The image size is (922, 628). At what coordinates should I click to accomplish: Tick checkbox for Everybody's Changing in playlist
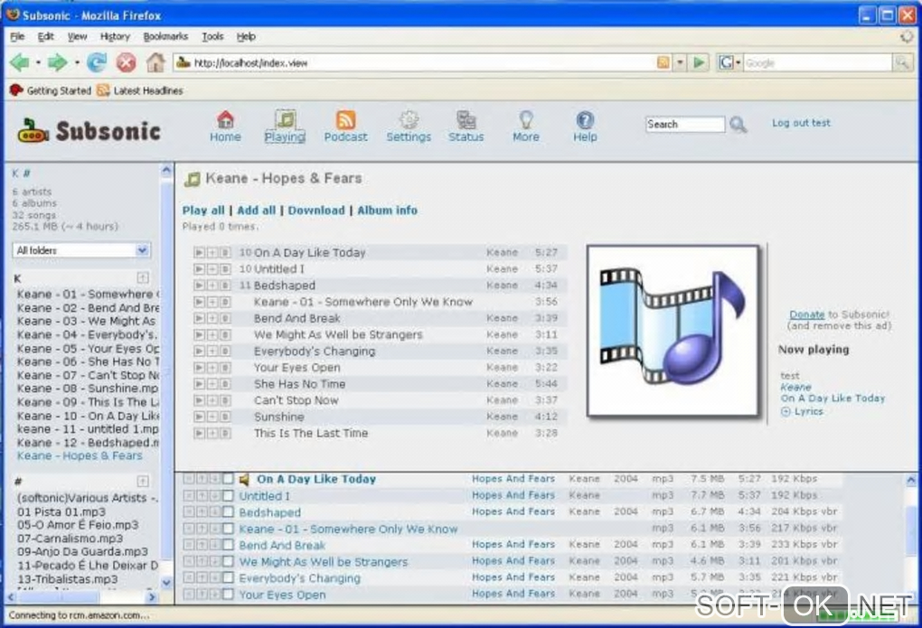click(x=228, y=578)
